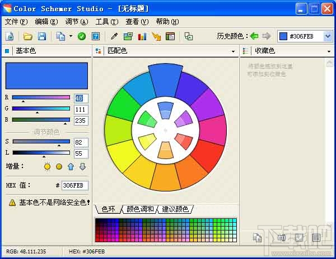
Task: Expand the 收藏色 panel dropdown arrow
Action: pyautogui.click(x=329, y=51)
